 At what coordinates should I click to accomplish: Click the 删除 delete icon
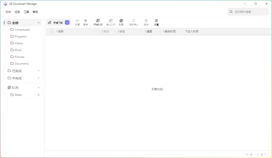click(146, 22)
